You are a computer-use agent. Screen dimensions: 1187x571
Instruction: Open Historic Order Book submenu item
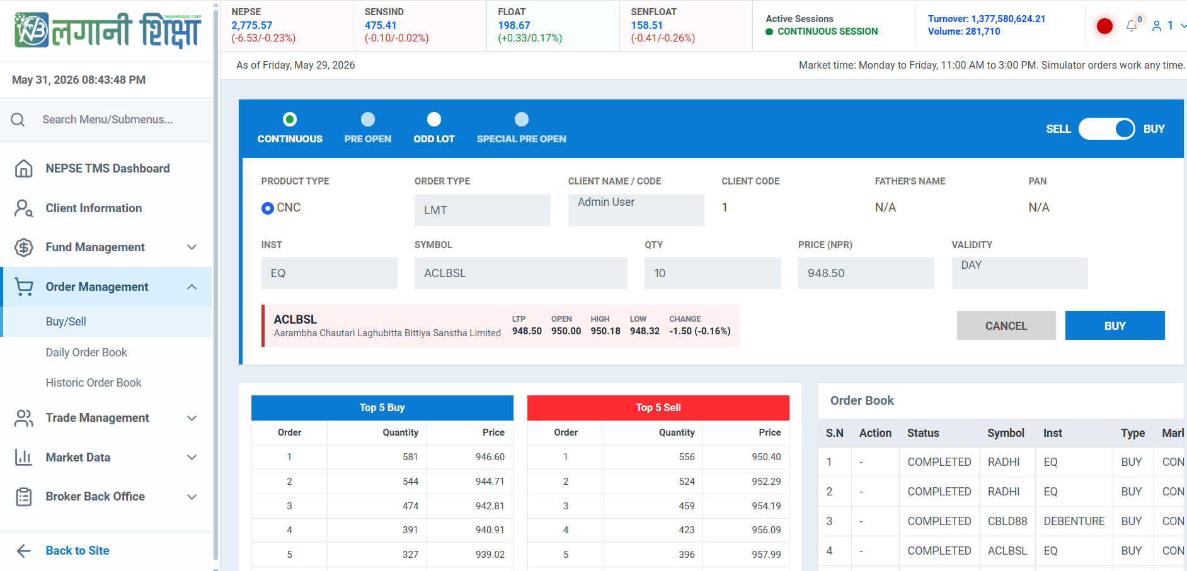94,383
